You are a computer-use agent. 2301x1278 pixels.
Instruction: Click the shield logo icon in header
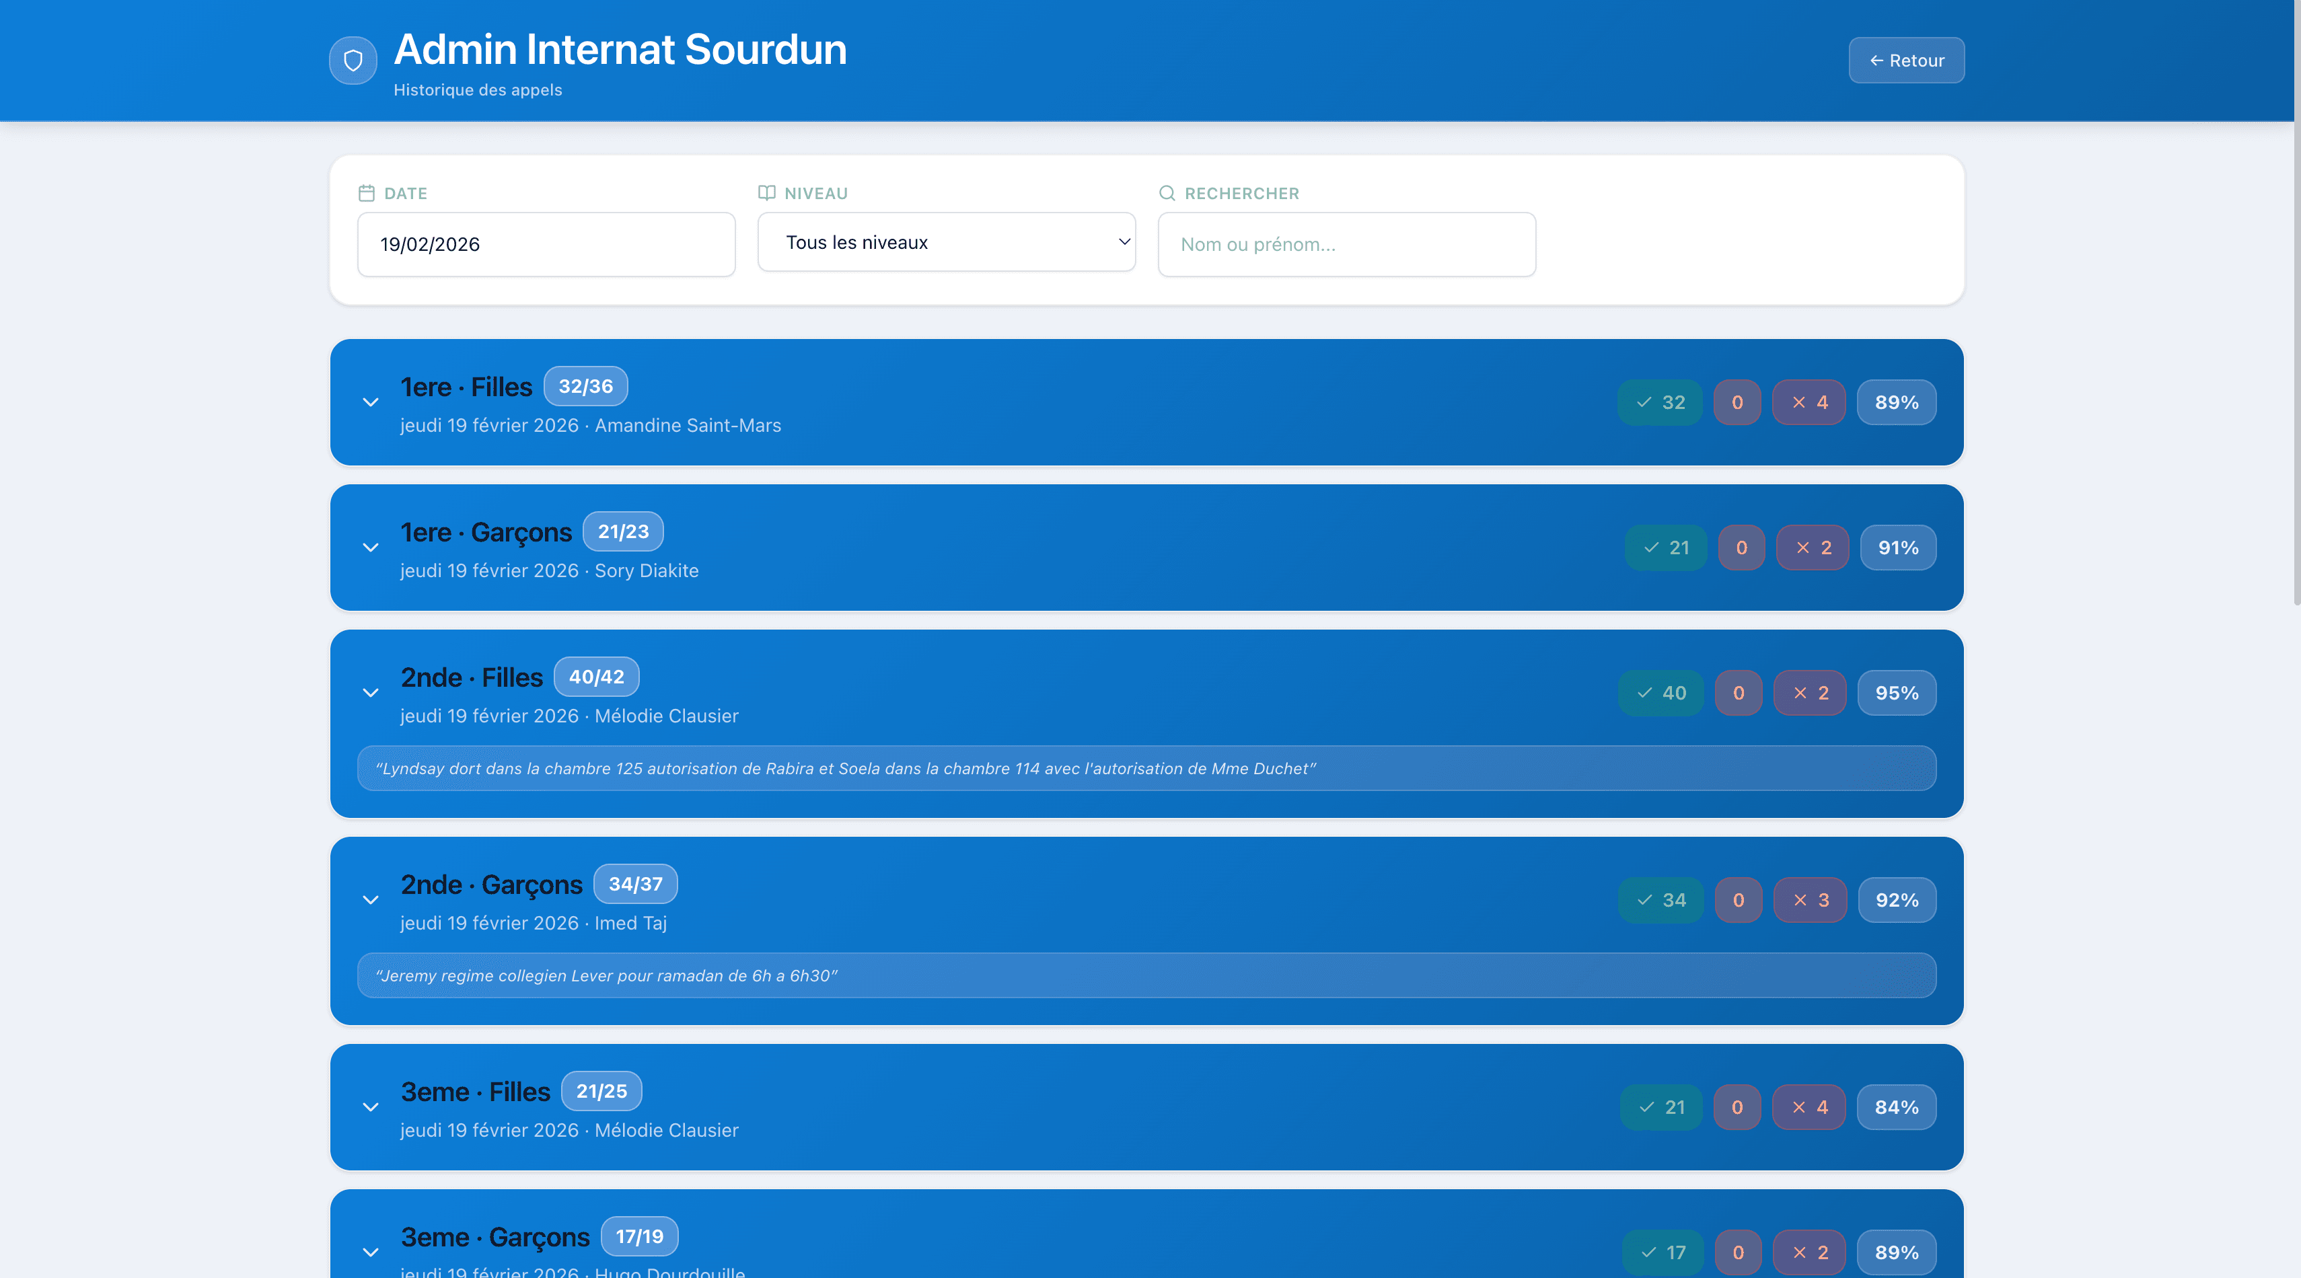pyautogui.click(x=353, y=61)
